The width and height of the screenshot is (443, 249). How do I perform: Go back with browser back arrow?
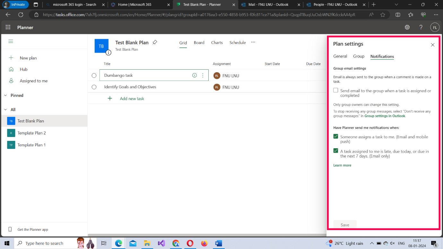coord(8,15)
